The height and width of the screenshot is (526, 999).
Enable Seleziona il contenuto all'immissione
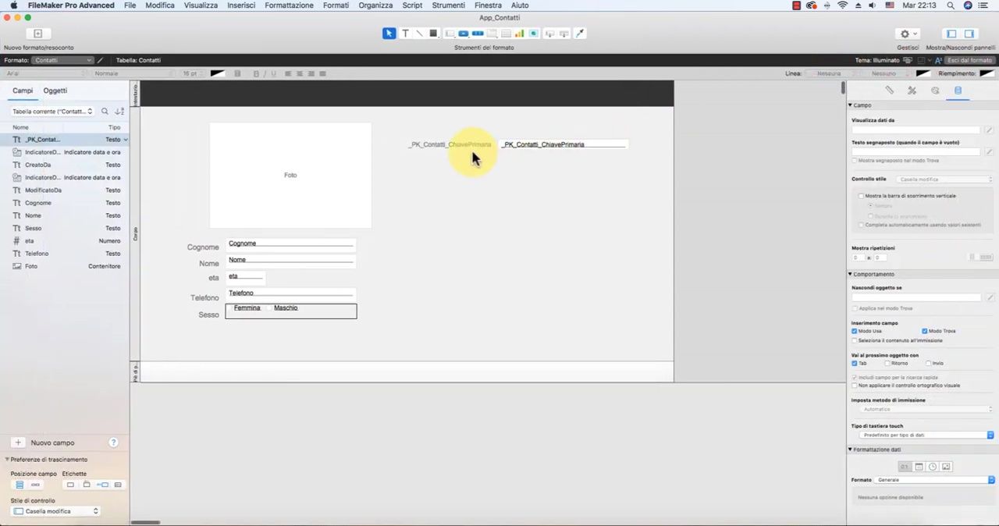pyautogui.click(x=855, y=340)
